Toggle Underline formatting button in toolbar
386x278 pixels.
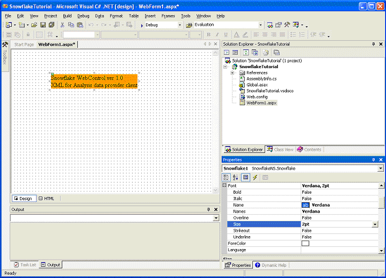225,35
